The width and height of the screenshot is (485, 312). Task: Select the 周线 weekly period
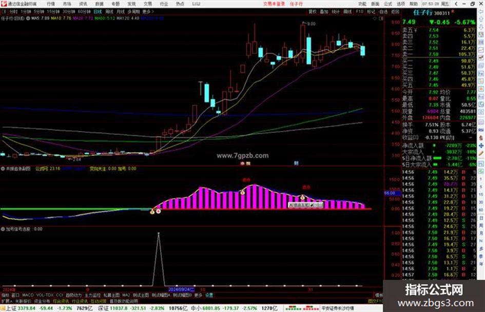(109, 11)
